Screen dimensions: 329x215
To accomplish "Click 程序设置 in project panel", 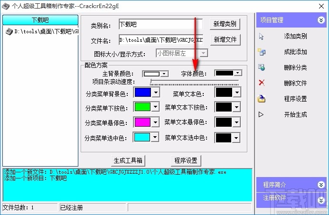I will pos(295,99).
